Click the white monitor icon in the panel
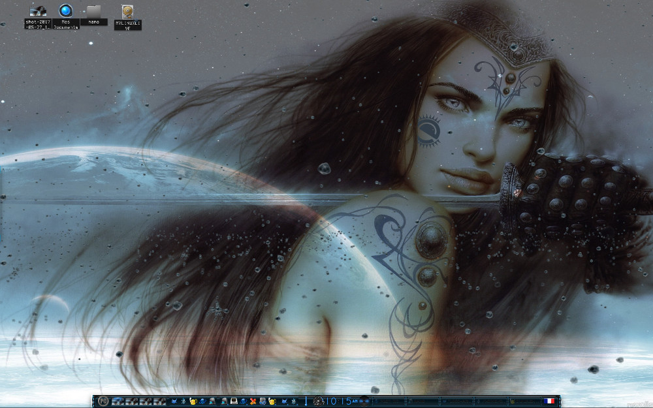Viewport: 653px width, 408px height. click(x=234, y=401)
